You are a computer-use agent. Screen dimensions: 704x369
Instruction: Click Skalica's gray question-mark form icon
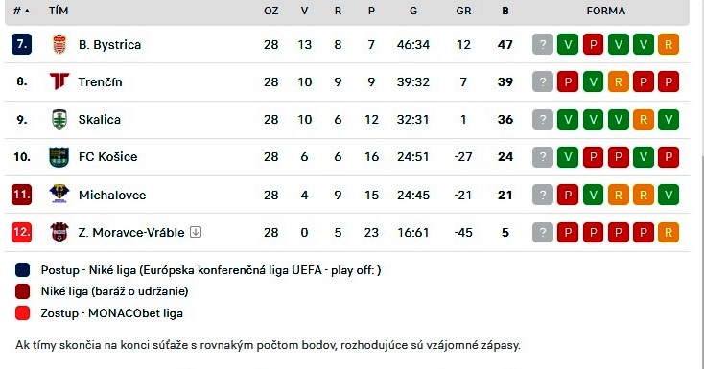click(542, 120)
